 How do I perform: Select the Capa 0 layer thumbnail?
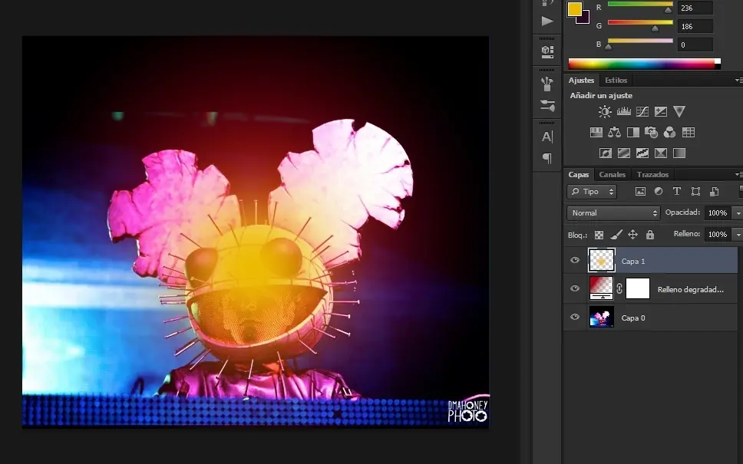(x=601, y=317)
